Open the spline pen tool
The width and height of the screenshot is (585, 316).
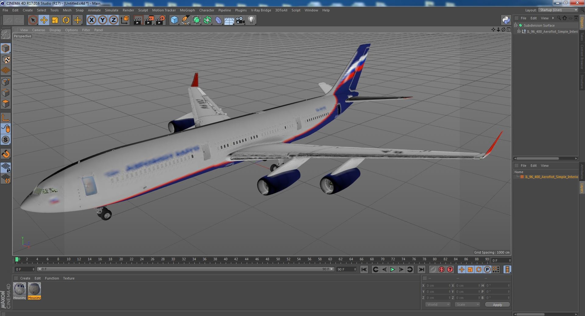(185, 20)
